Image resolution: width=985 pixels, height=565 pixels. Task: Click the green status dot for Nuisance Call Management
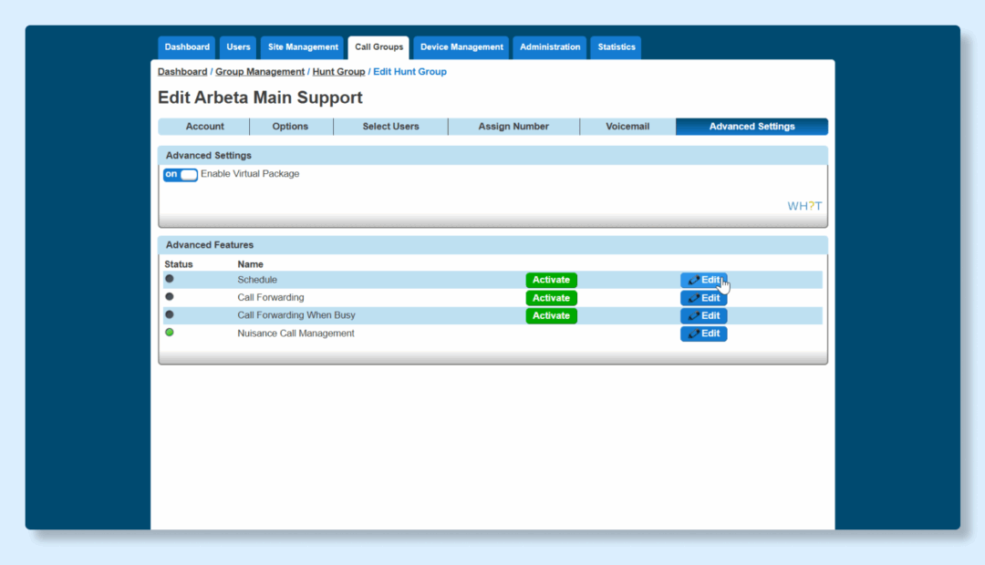[170, 332]
